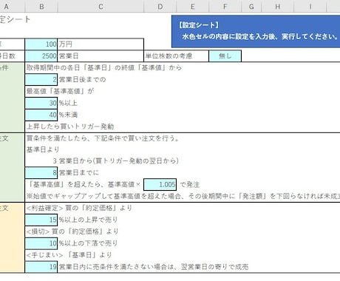Click the 8 営業日までに input cell
This screenshot has height=281, width=340.
point(41,172)
